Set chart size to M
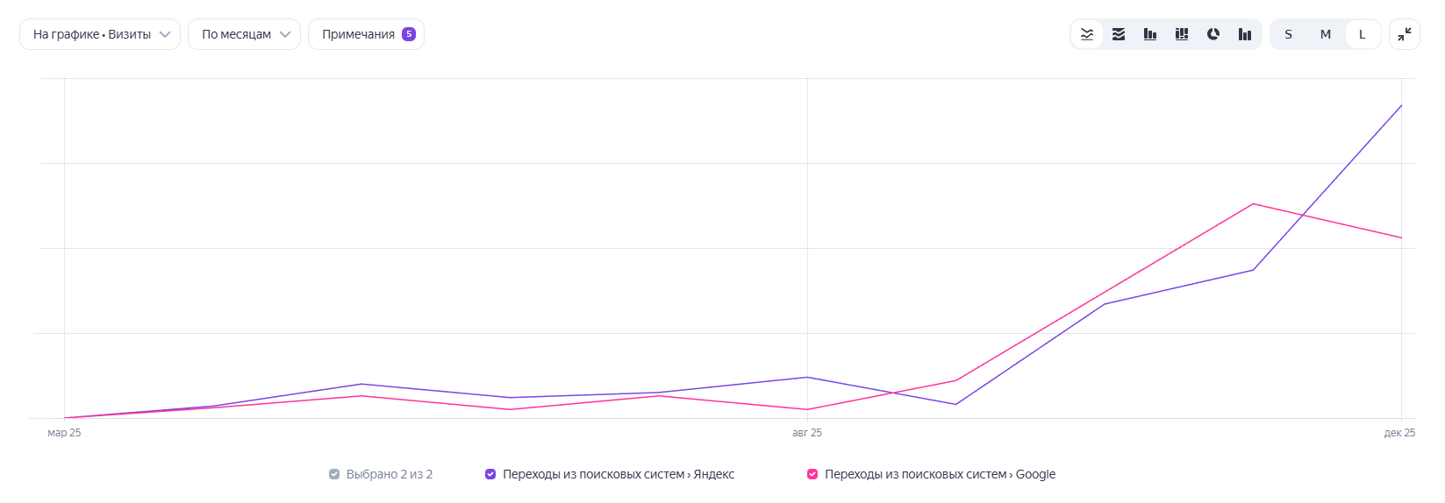Viewport: 1445px width, 503px height. pos(1325,34)
